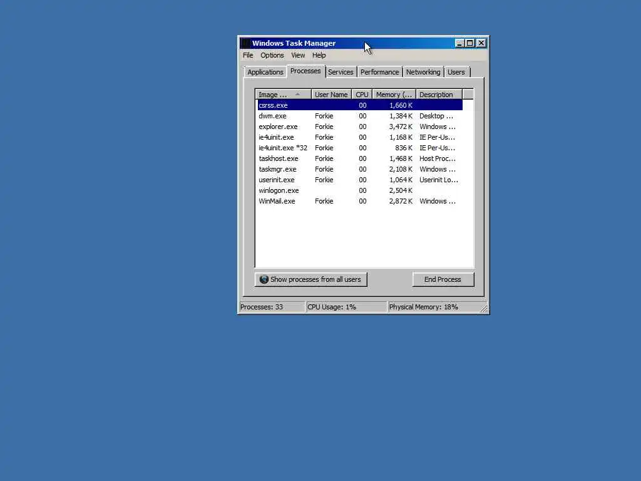Viewport: 641px width, 481px height.
Task: Select the taskhost.exe process
Action: 360,158
